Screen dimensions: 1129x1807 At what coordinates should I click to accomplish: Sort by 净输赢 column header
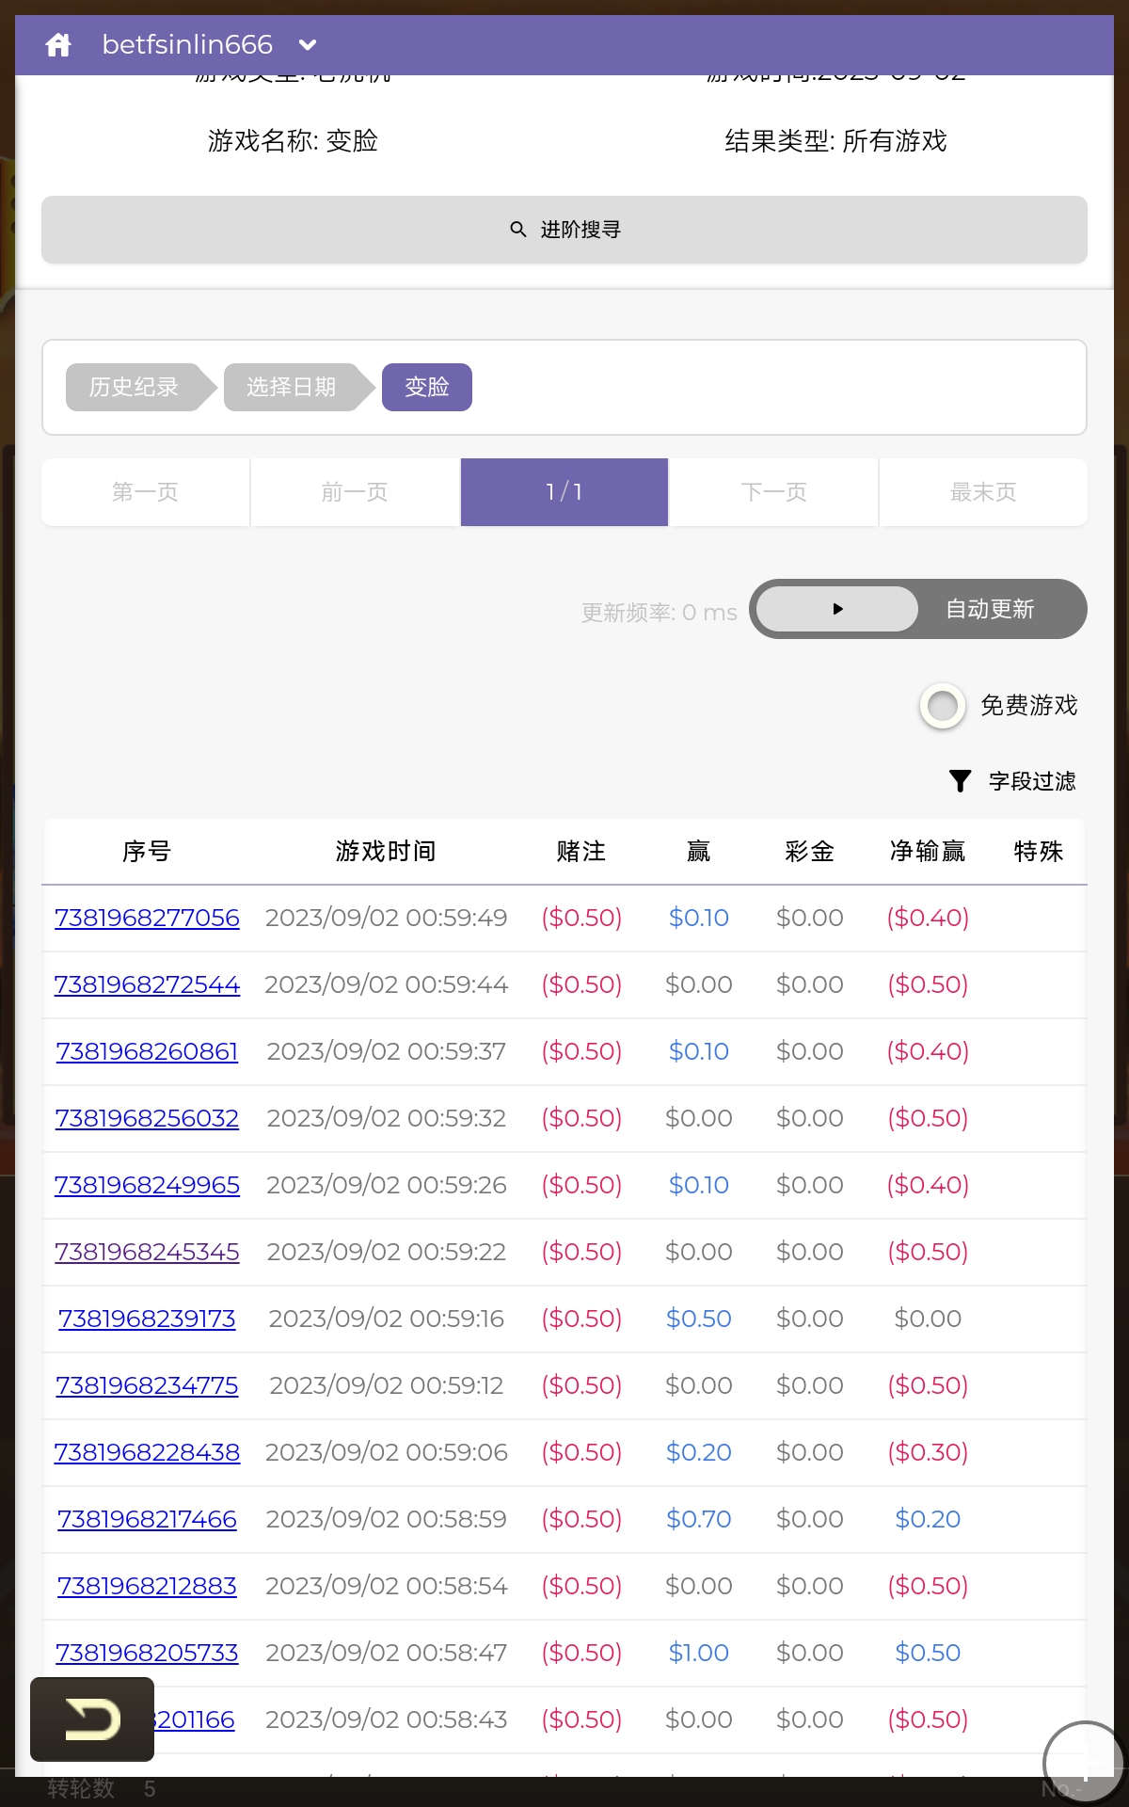(927, 852)
